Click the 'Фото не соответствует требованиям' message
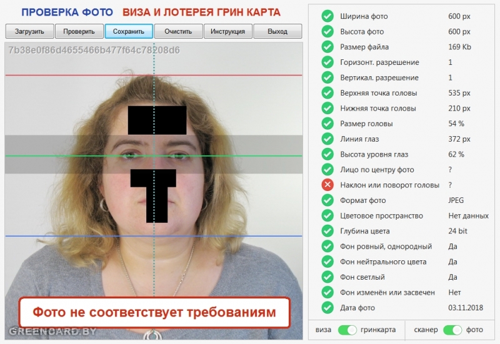This screenshot has height=344, width=500. 154,312
